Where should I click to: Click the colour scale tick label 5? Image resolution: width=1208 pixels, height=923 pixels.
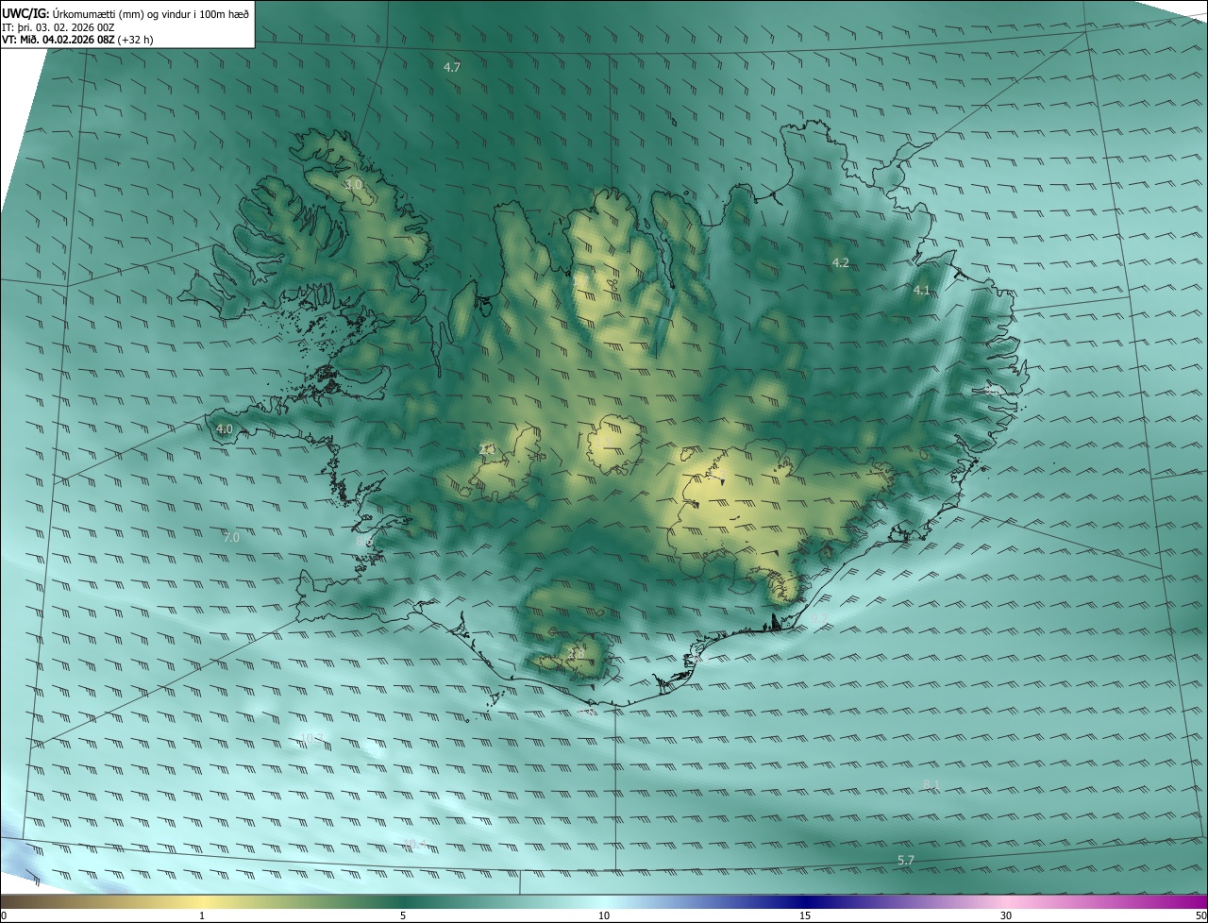(x=403, y=915)
